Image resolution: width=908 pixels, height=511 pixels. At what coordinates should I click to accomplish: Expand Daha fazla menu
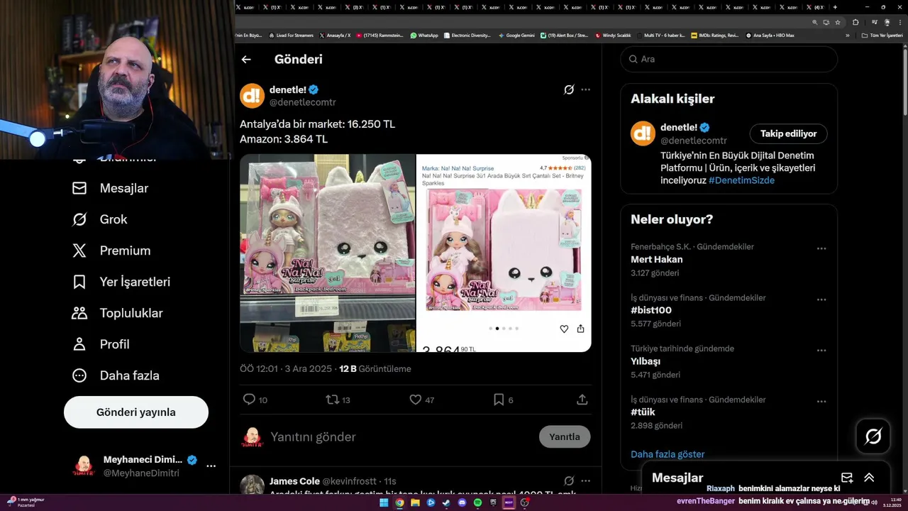point(116,375)
